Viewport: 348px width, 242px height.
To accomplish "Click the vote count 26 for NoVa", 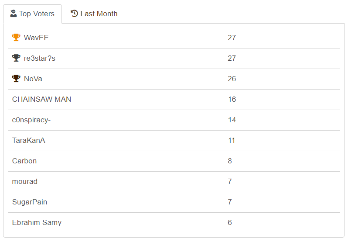I will [x=232, y=79].
